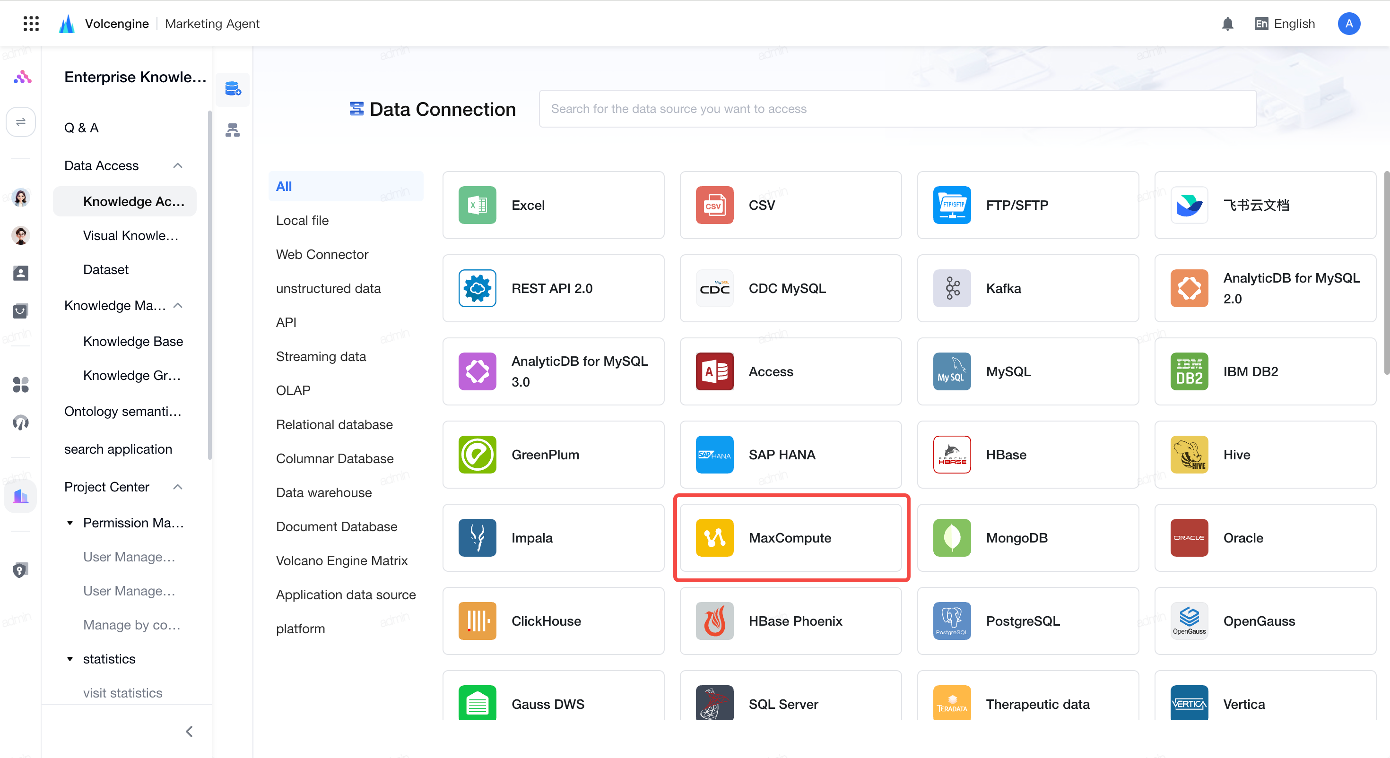Filter by Streaming data category
The image size is (1390, 758).
coord(321,357)
